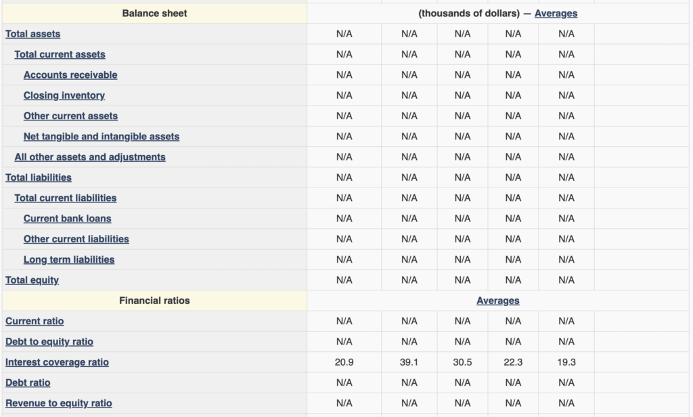The image size is (693, 417).
Task: Click the Debt to equity ratio link
Action: click(49, 342)
